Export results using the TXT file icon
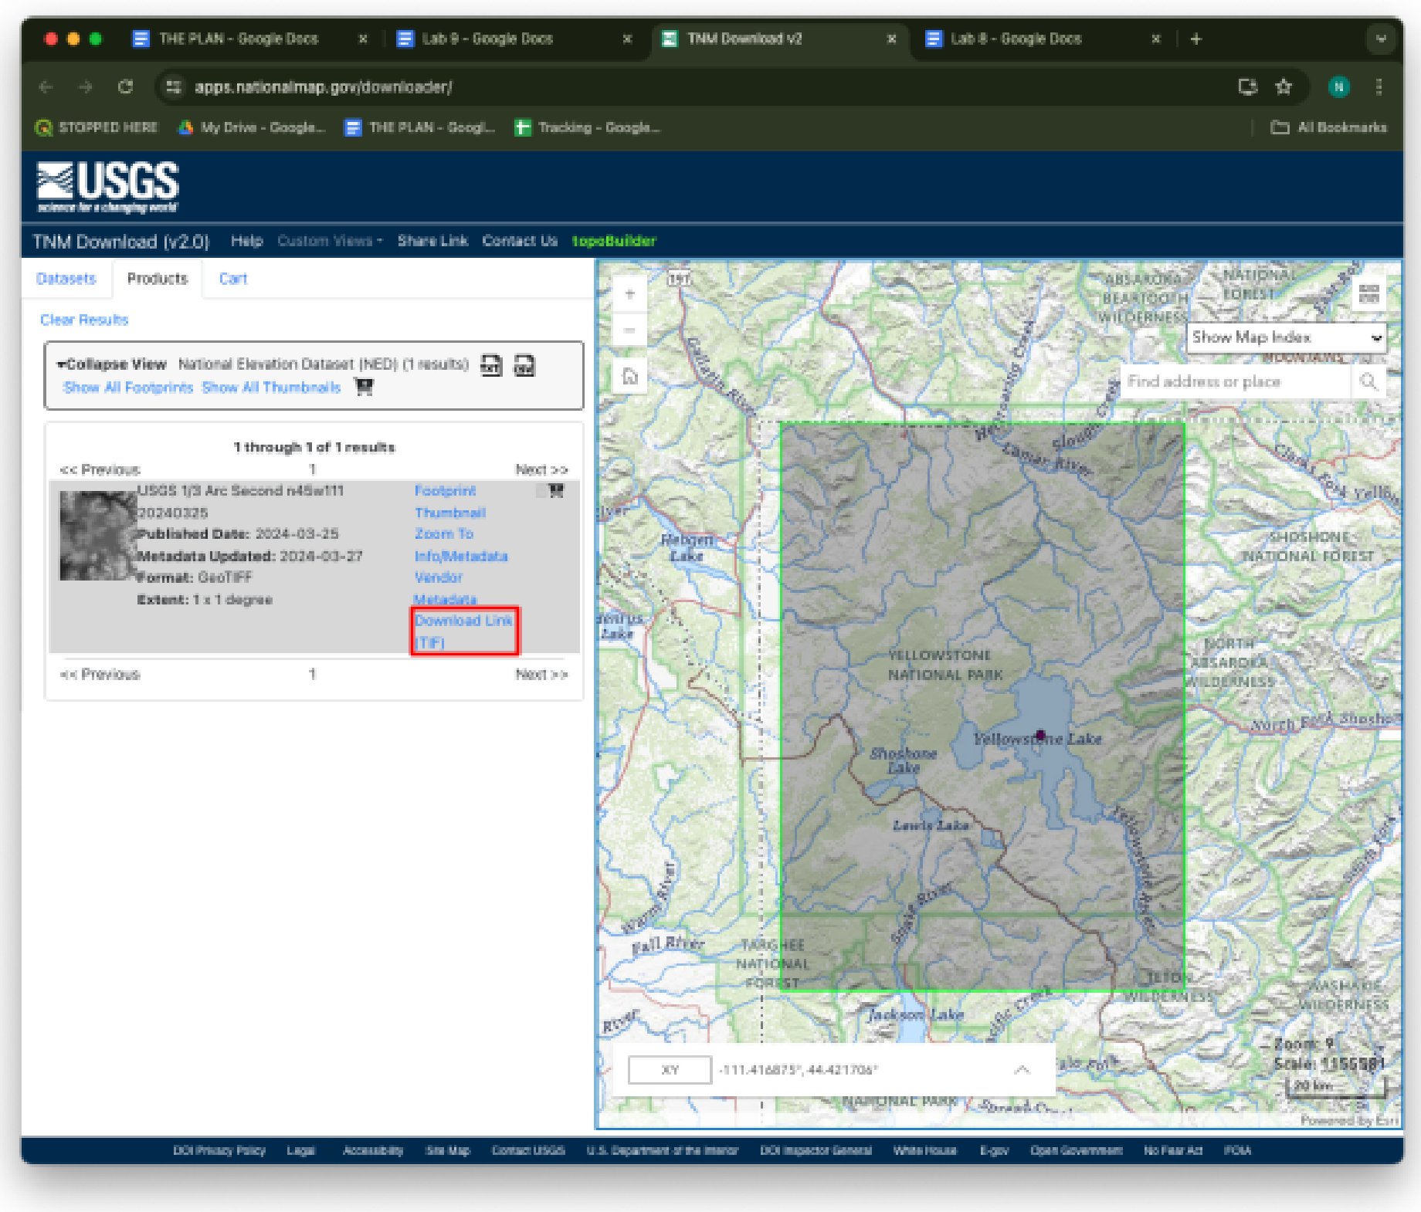Screen dimensions: 1421x1212 coord(491,365)
